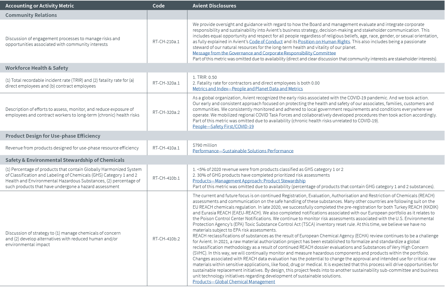Click the $790 million revenue disclosure text
Screen dimensions: 445x292
(204, 145)
